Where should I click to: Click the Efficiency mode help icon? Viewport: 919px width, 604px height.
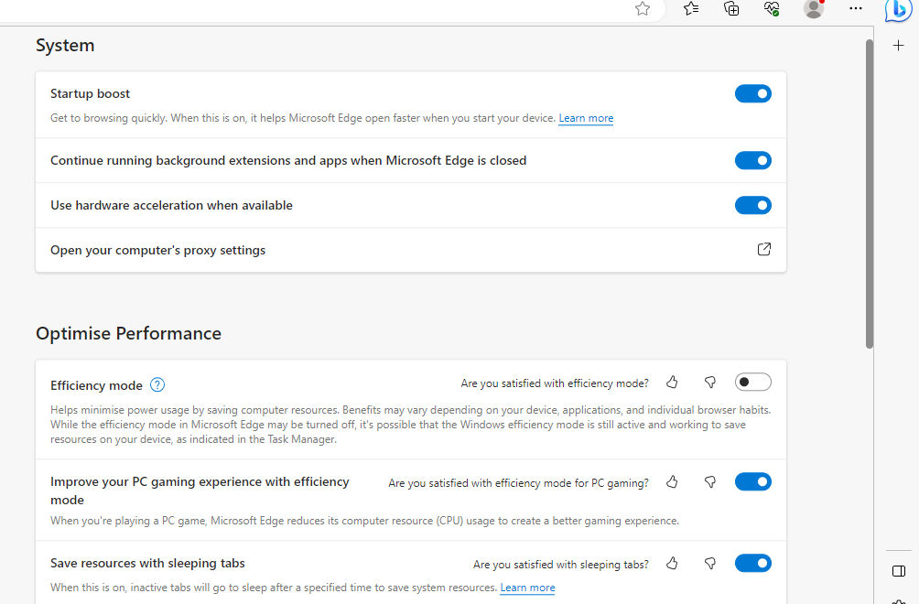(x=157, y=385)
